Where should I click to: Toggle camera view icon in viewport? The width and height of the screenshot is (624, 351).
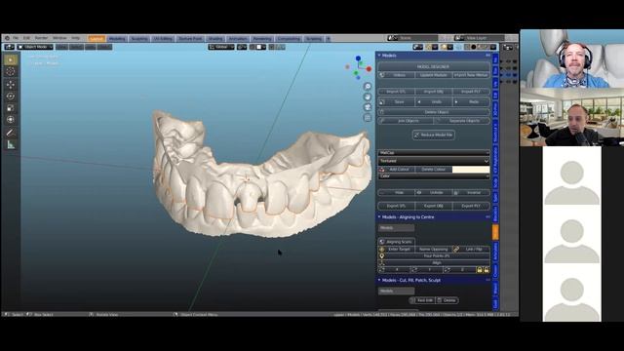(368, 107)
